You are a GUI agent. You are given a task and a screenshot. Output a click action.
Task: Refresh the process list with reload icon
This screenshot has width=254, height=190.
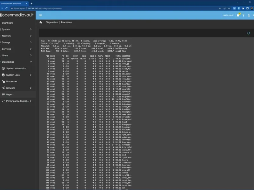[x=249, y=33]
